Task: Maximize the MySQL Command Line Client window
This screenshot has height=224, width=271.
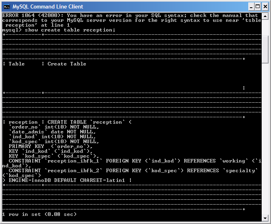Action: coord(258,7)
